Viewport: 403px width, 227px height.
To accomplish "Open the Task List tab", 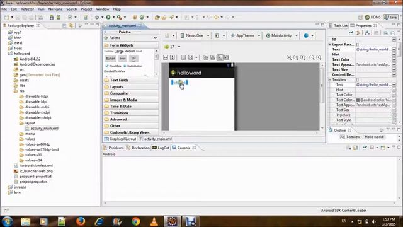I will point(338,25).
